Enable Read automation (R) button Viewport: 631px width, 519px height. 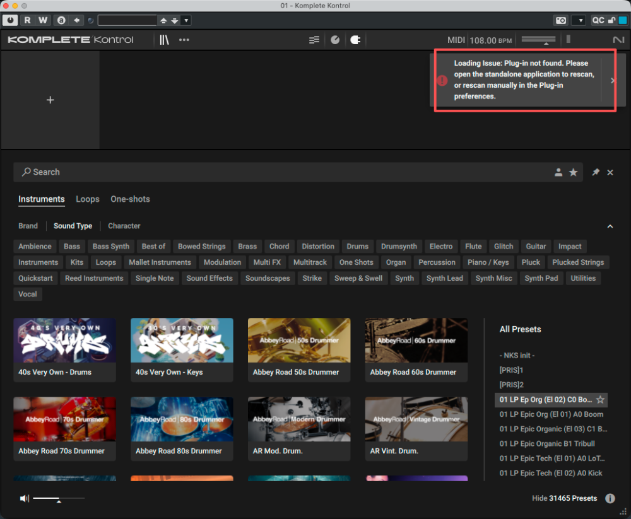tap(27, 20)
